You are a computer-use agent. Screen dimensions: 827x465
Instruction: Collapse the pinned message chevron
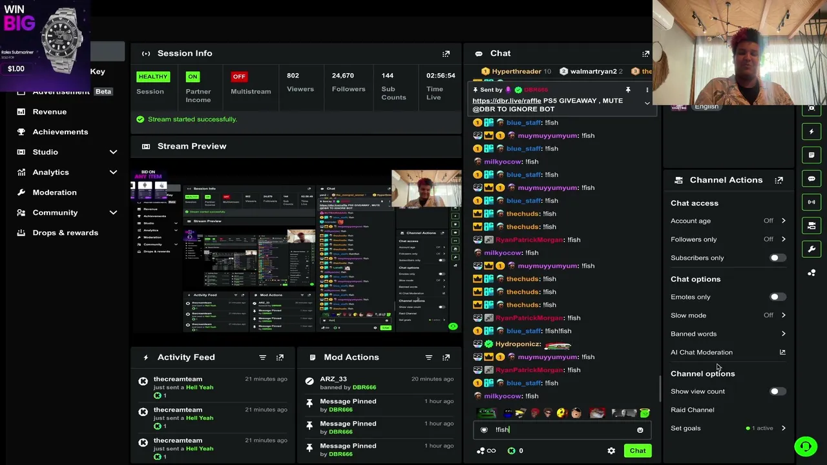647,103
